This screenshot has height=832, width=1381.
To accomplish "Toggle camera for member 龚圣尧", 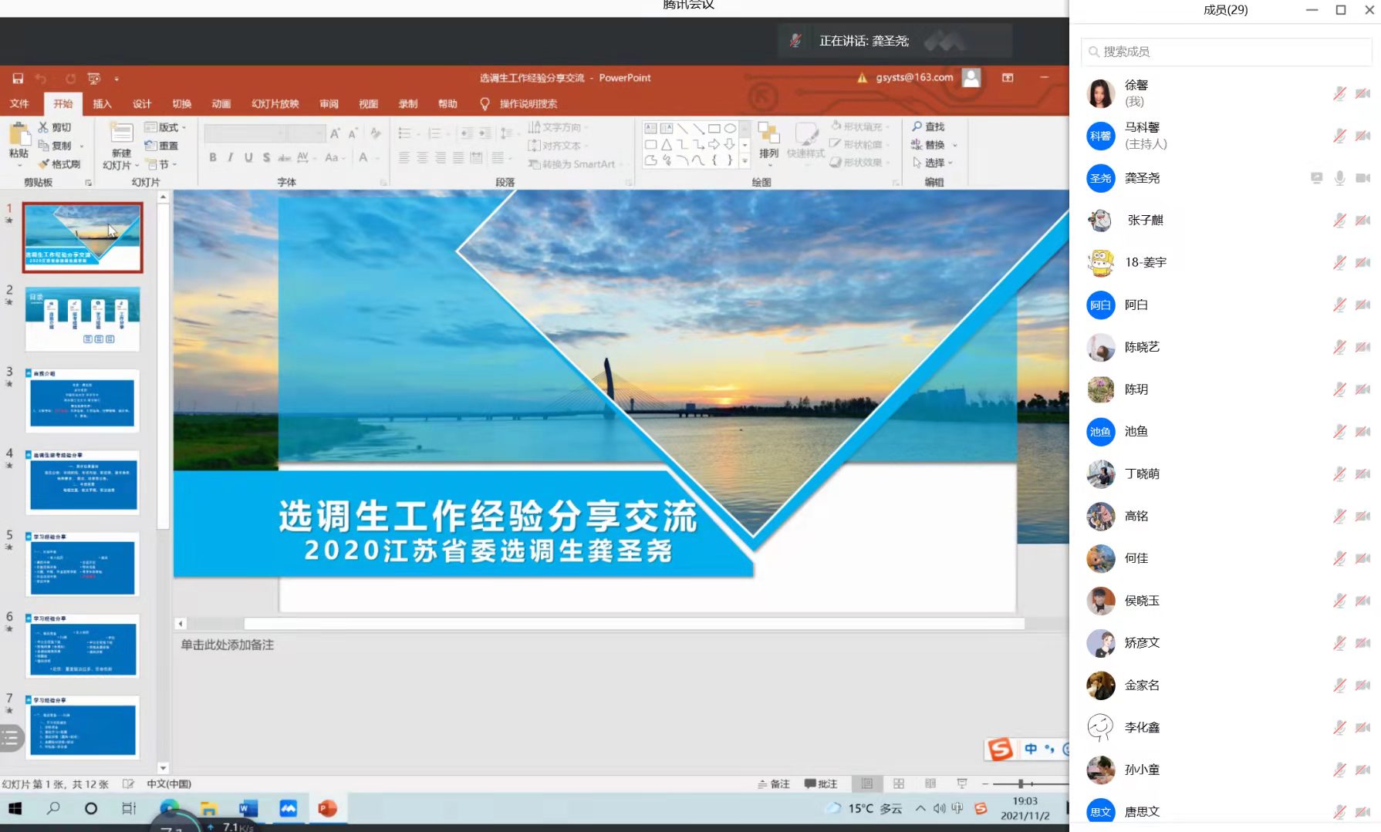I will [1363, 178].
